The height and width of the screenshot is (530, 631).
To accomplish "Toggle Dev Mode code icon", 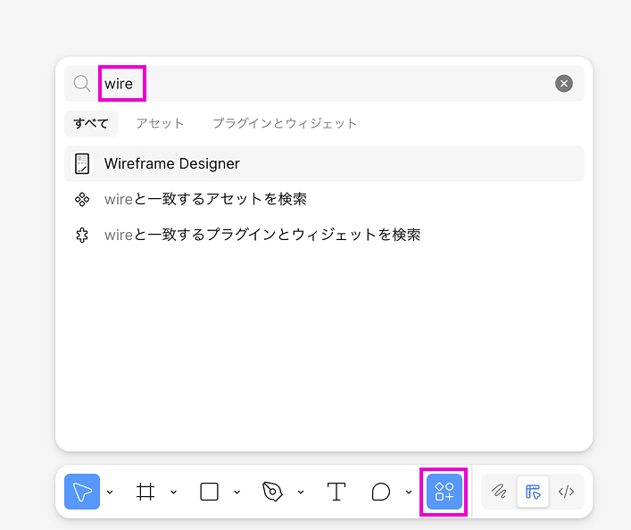I will (x=566, y=492).
